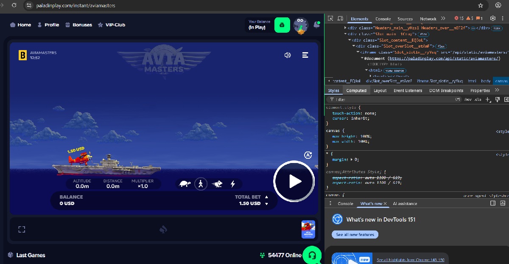Open the 1 issue counter
Screen dimensions: 509x264
[x=479, y=19]
